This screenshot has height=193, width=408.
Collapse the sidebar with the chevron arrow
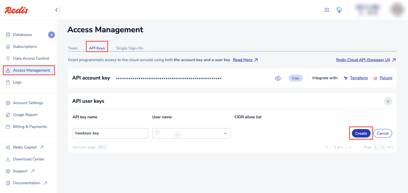56,10
